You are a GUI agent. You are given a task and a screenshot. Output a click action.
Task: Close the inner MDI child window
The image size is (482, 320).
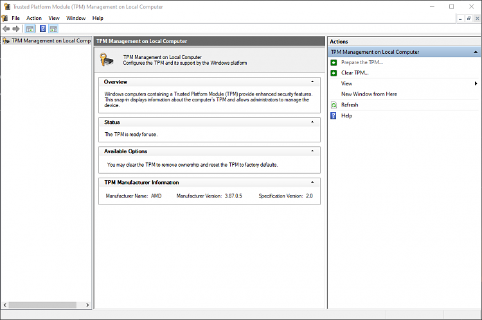point(477,19)
